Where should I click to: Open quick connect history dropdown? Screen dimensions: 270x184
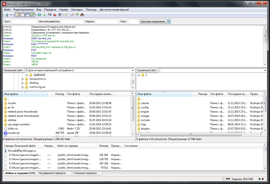(169, 21)
